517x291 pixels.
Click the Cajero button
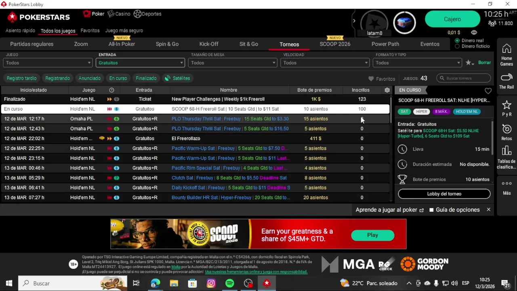coord(452,19)
